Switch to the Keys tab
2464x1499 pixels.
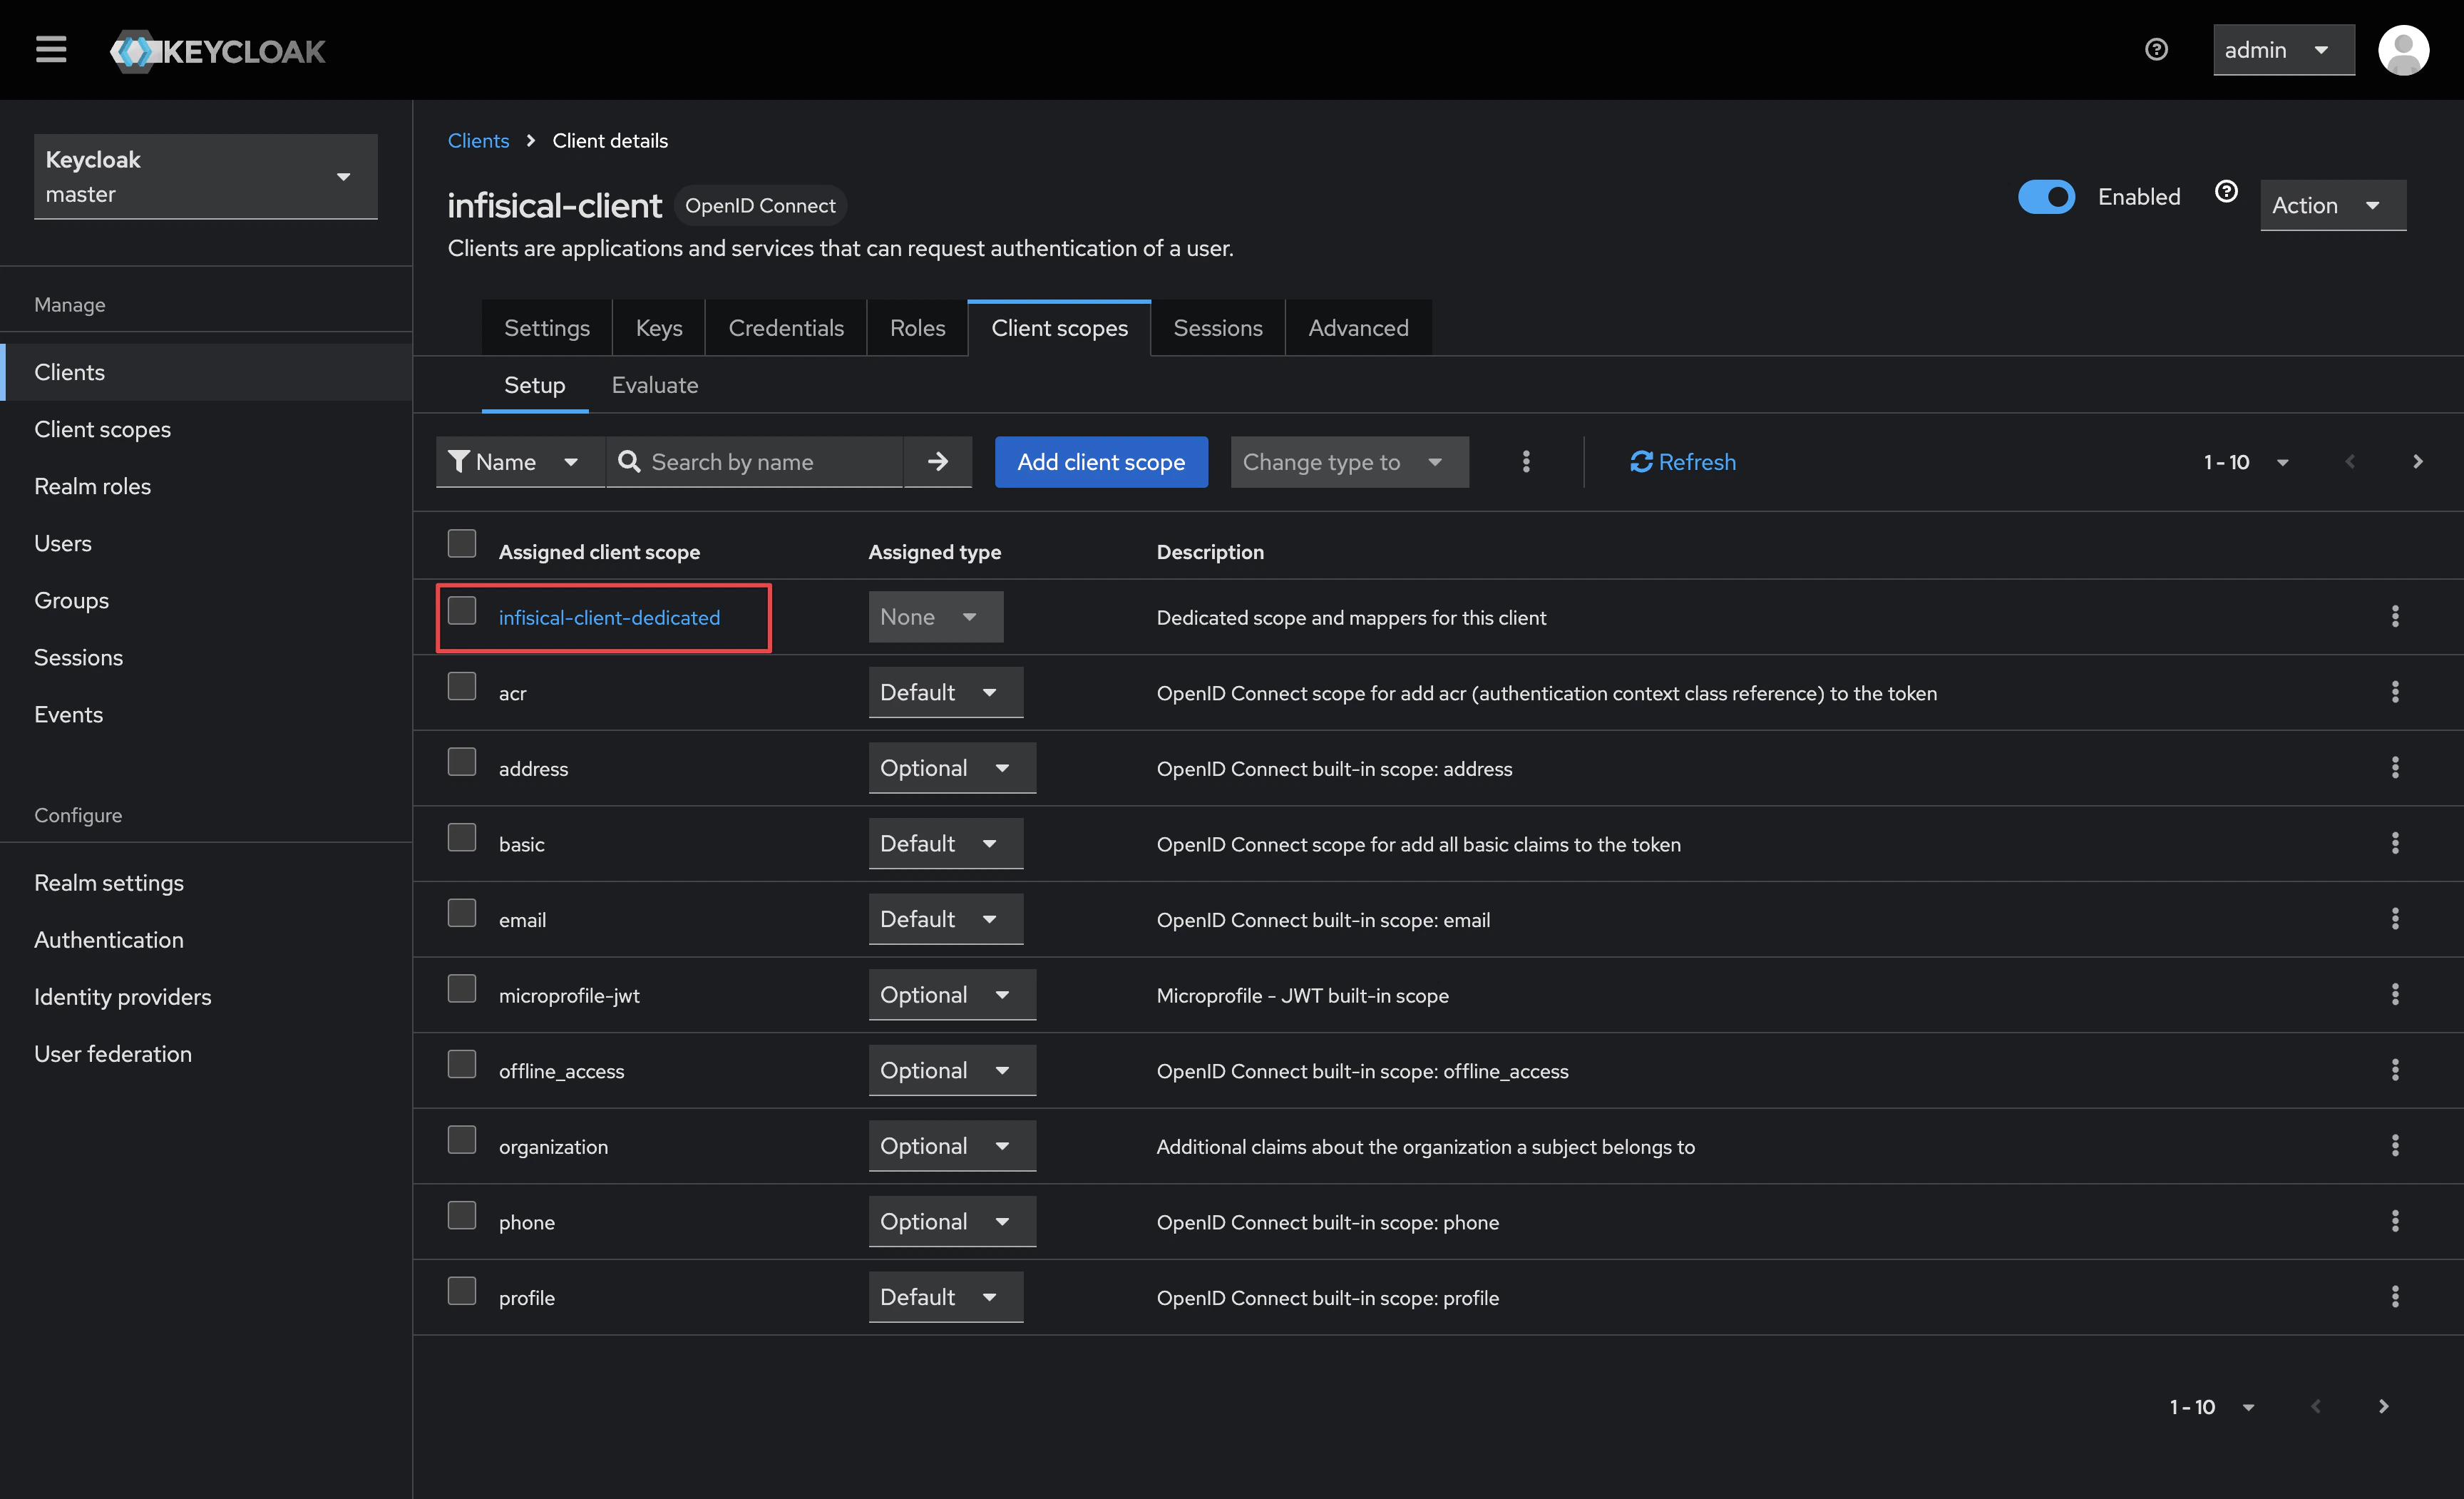coord(659,328)
